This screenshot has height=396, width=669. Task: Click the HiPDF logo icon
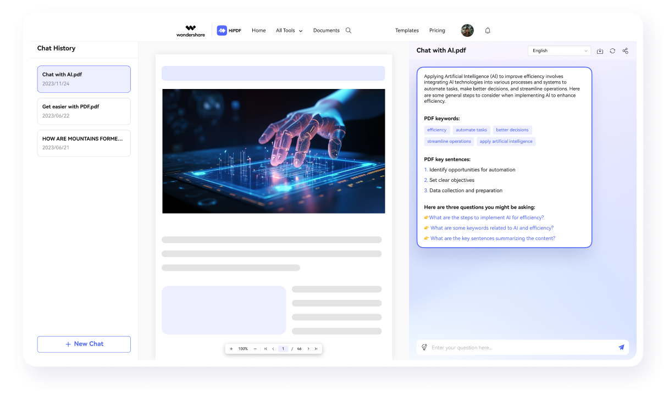222,30
